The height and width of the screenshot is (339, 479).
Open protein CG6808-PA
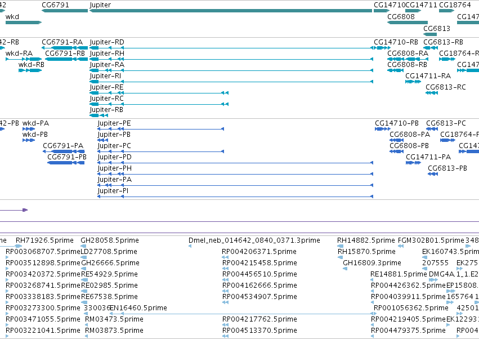coord(396,140)
